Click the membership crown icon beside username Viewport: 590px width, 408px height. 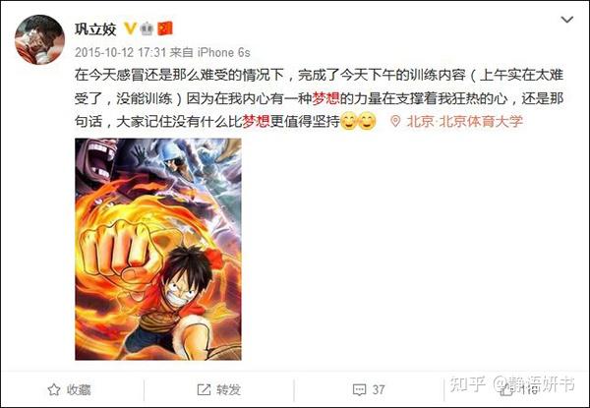click(147, 29)
